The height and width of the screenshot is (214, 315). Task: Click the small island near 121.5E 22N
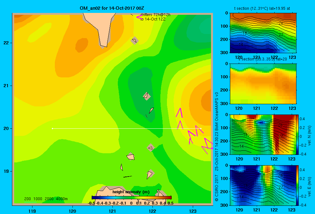coord(135,41)
